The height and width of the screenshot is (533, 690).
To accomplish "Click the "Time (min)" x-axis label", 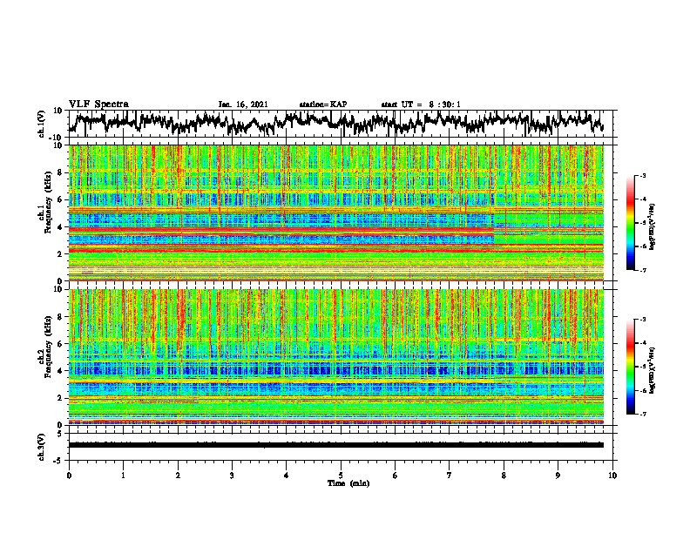I will pos(348,483).
